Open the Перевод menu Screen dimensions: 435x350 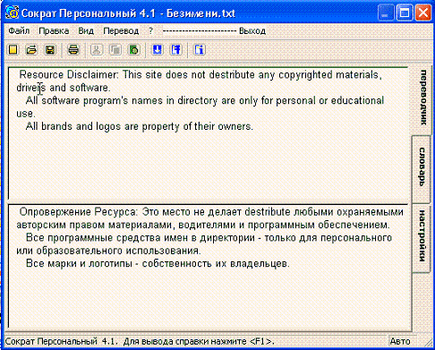point(121,30)
